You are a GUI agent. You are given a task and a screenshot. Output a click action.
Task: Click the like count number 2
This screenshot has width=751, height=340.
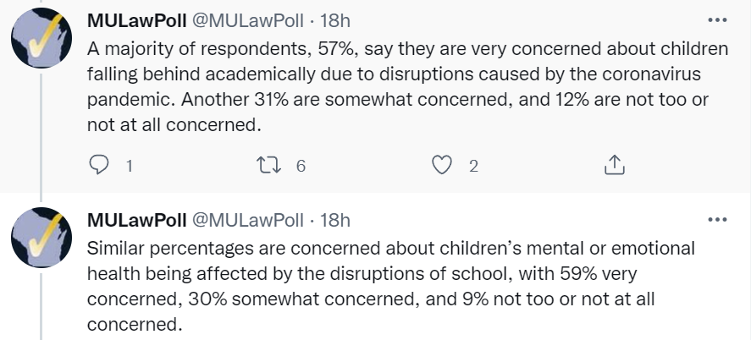click(x=473, y=166)
